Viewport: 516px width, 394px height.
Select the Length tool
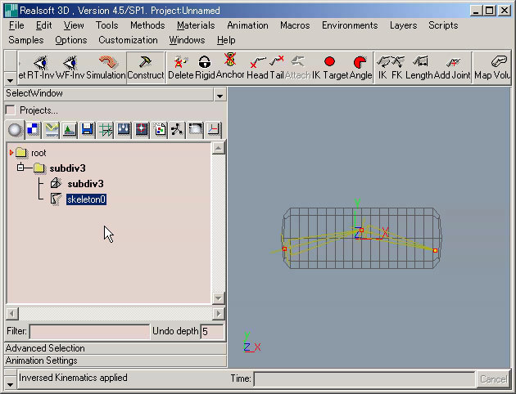coord(419,67)
